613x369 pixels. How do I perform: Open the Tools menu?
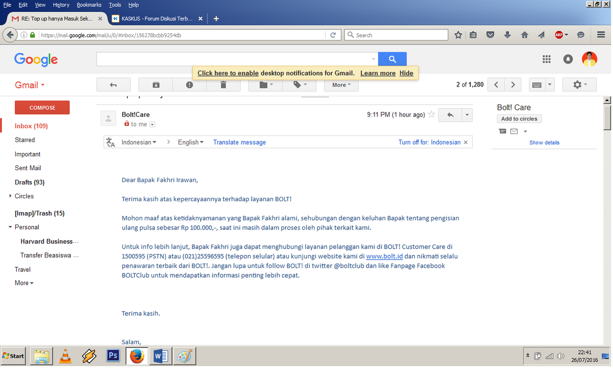[x=115, y=5]
